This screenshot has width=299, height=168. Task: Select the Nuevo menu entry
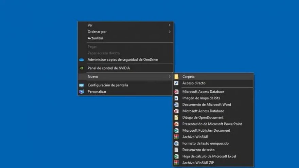tap(125, 77)
